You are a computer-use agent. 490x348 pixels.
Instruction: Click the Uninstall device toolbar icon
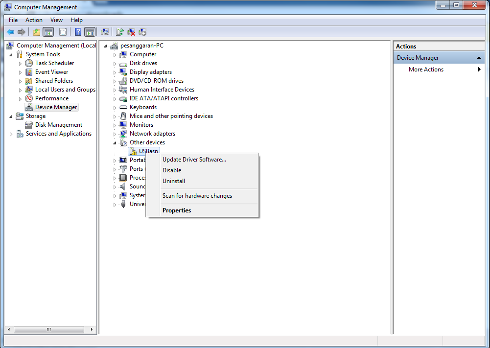132,31
